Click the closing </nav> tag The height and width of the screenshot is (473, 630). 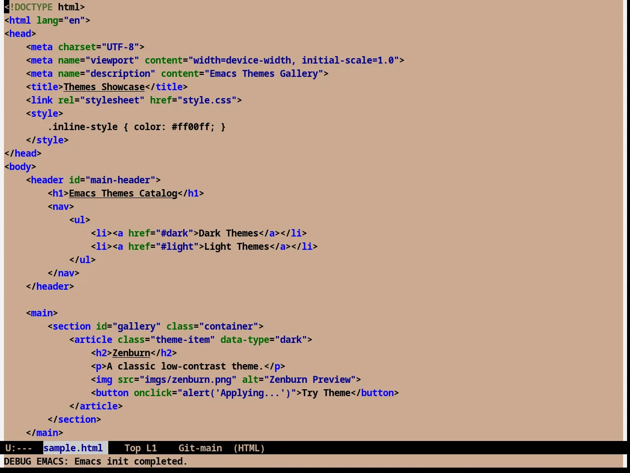pos(63,273)
